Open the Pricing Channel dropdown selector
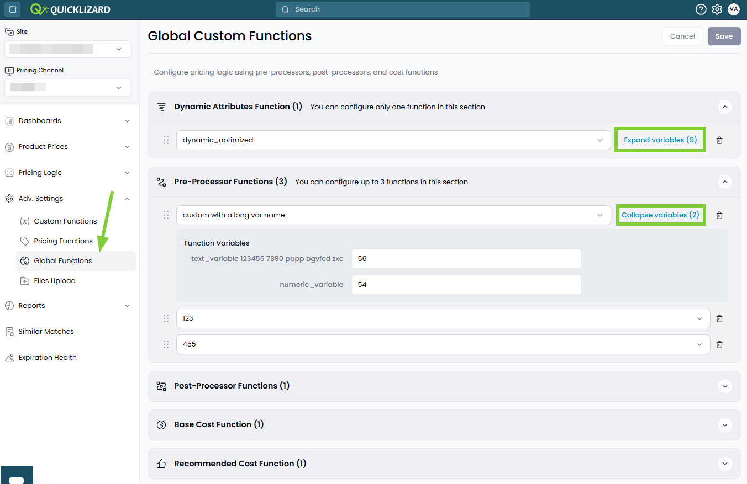747x484 pixels. tap(68, 88)
